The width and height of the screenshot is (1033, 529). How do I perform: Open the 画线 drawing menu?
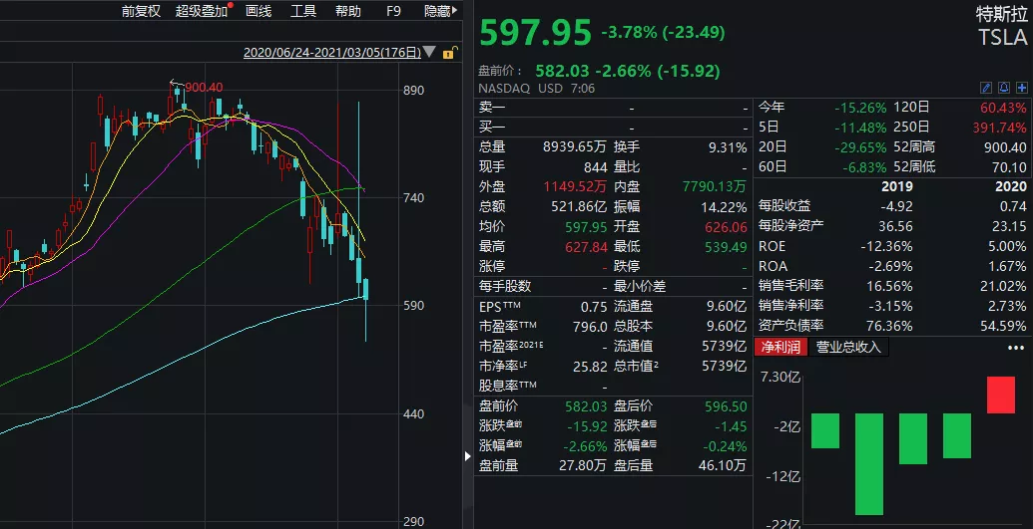click(258, 11)
